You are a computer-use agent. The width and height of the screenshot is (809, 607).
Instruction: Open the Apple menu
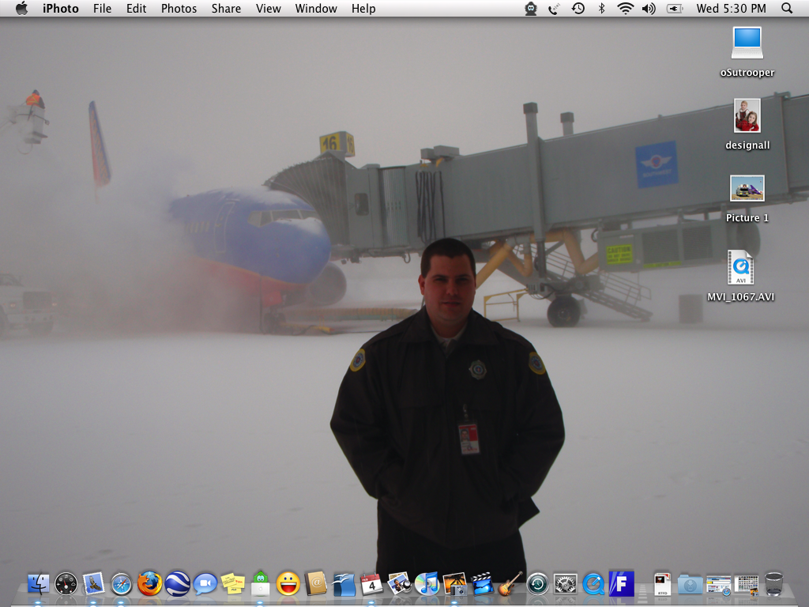pos(21,8)
